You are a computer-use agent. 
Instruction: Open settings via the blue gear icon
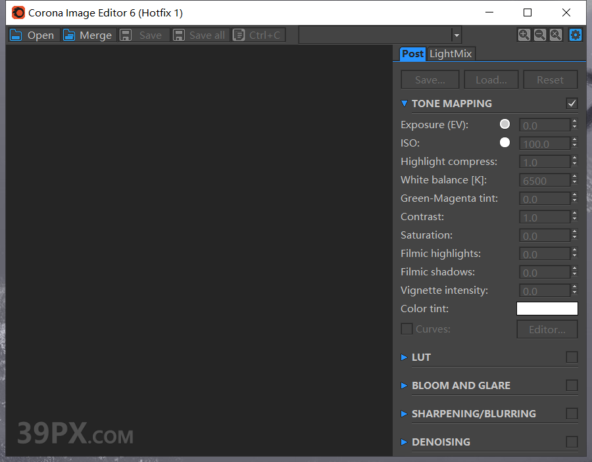coord(575,34)
